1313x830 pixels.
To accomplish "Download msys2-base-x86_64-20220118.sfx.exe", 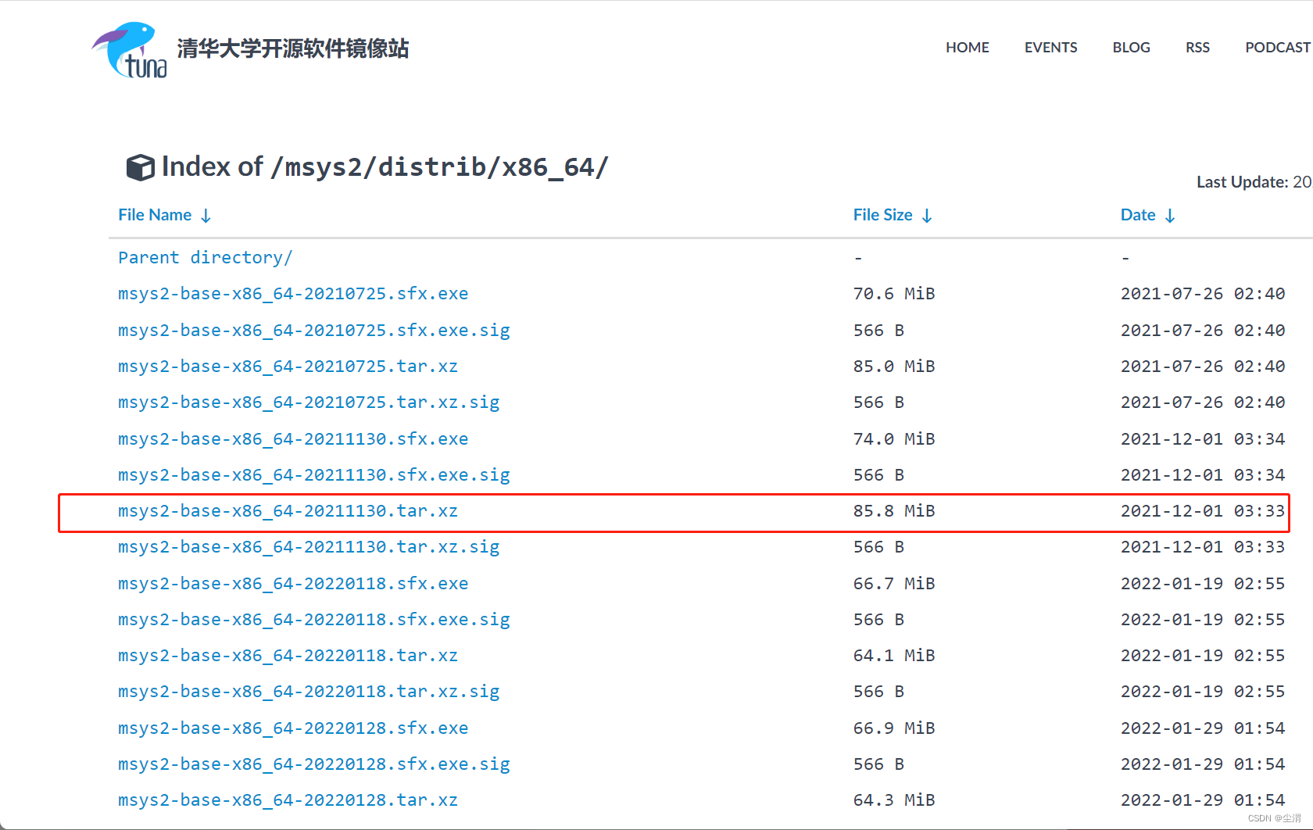I will point(293,584).
